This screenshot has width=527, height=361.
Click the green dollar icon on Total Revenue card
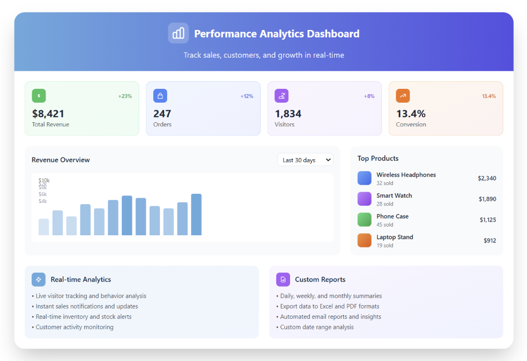pyautogui.click(x=39, y=96)
